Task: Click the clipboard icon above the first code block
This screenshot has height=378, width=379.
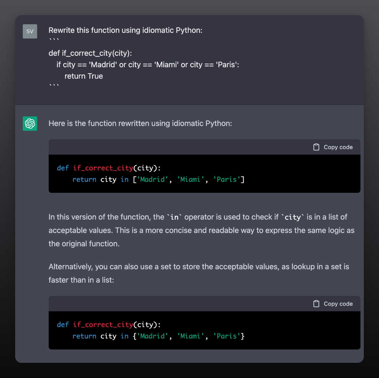Action: 316,147
